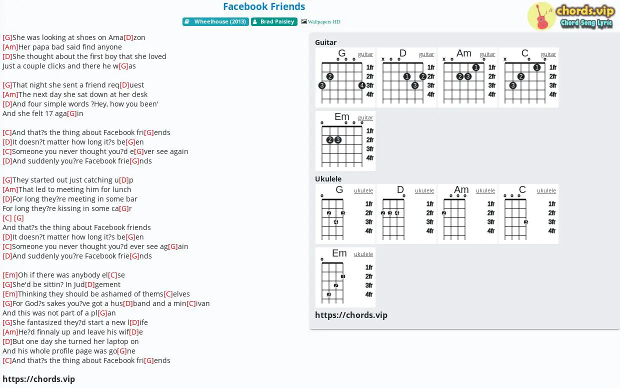
Task: Click the C ukulele chord diagram
Action: 528,214
